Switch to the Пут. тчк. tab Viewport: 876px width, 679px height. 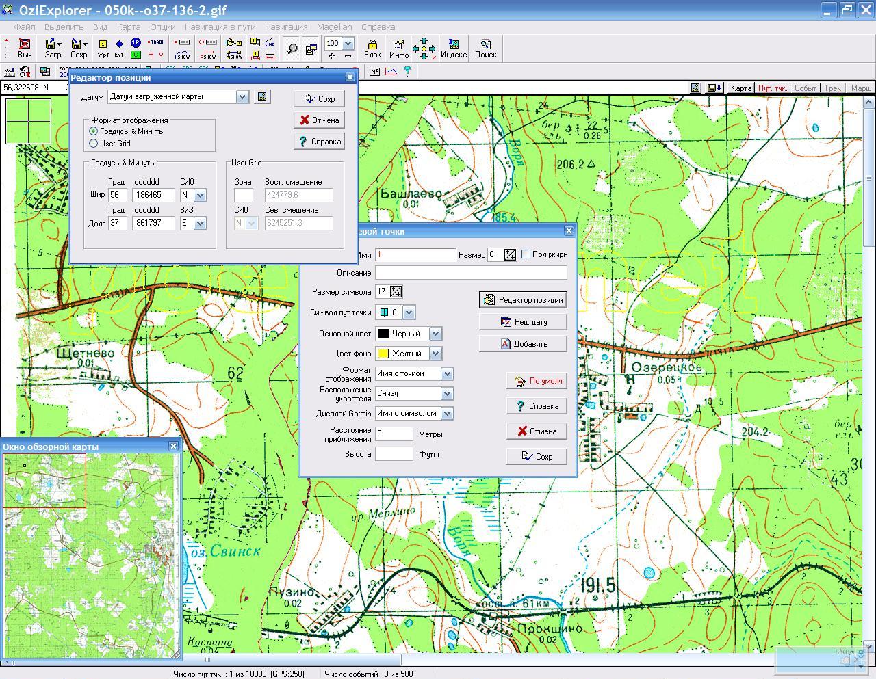pos(773,88)
